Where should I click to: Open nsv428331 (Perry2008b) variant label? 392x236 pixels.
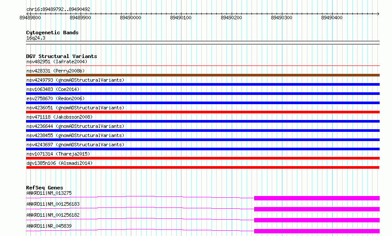pyautogui.click(x=55, y=71)
